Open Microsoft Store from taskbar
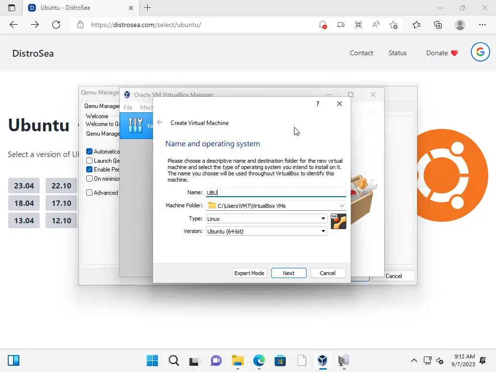Screen dimensions: 496x372 (280, 360)
